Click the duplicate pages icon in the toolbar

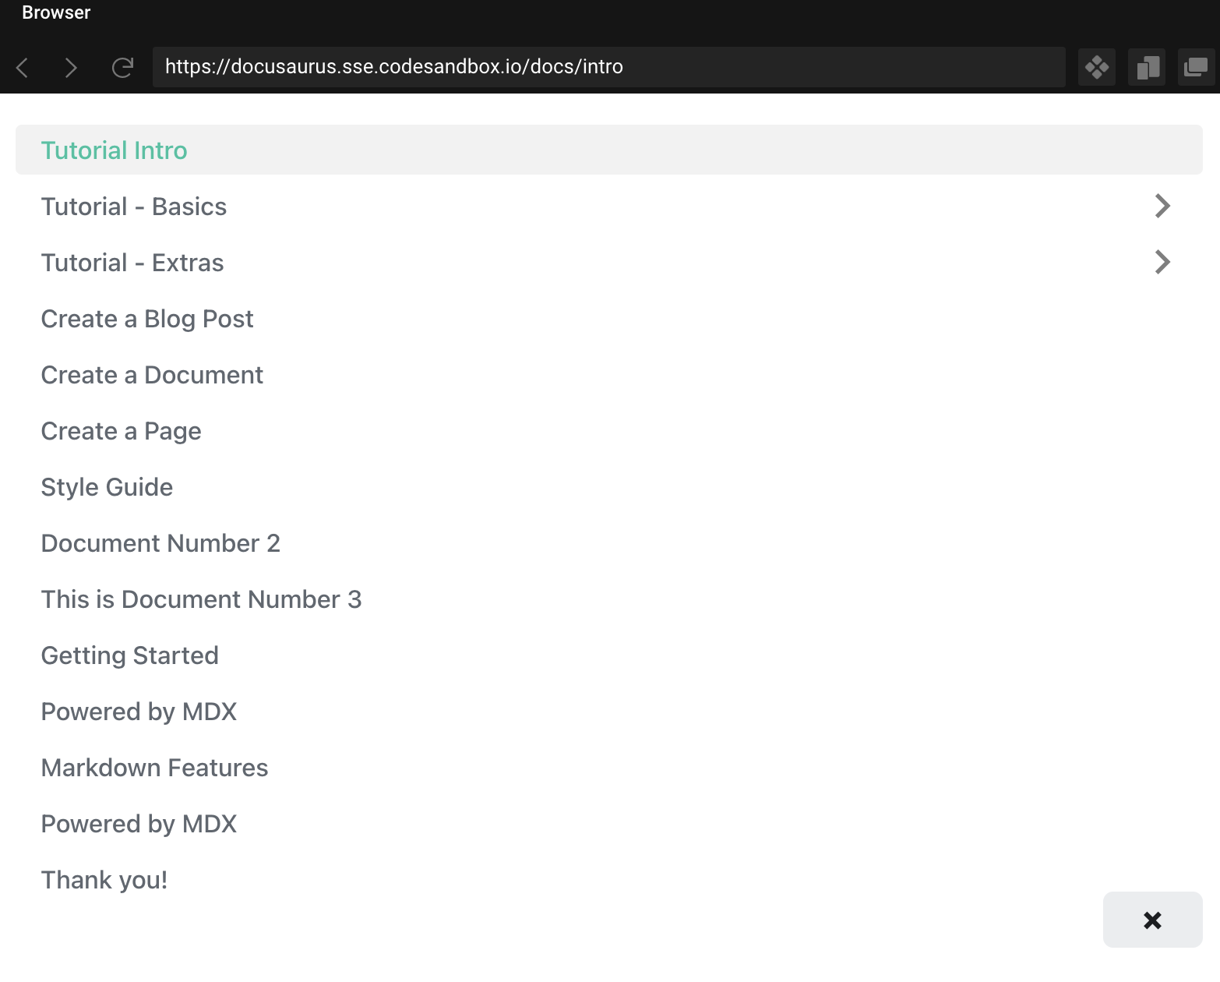1146,67
